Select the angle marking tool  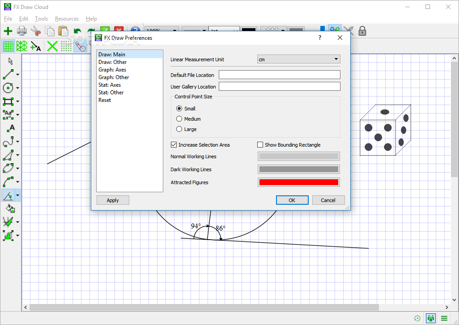tap(8, 195)
